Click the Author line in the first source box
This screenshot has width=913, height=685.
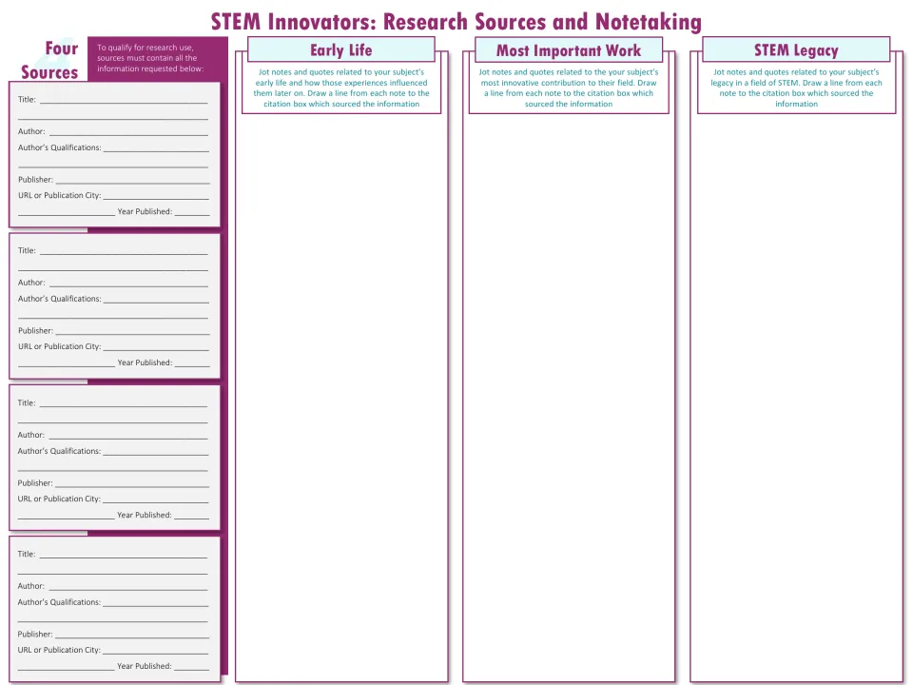[x=128, y=131]
